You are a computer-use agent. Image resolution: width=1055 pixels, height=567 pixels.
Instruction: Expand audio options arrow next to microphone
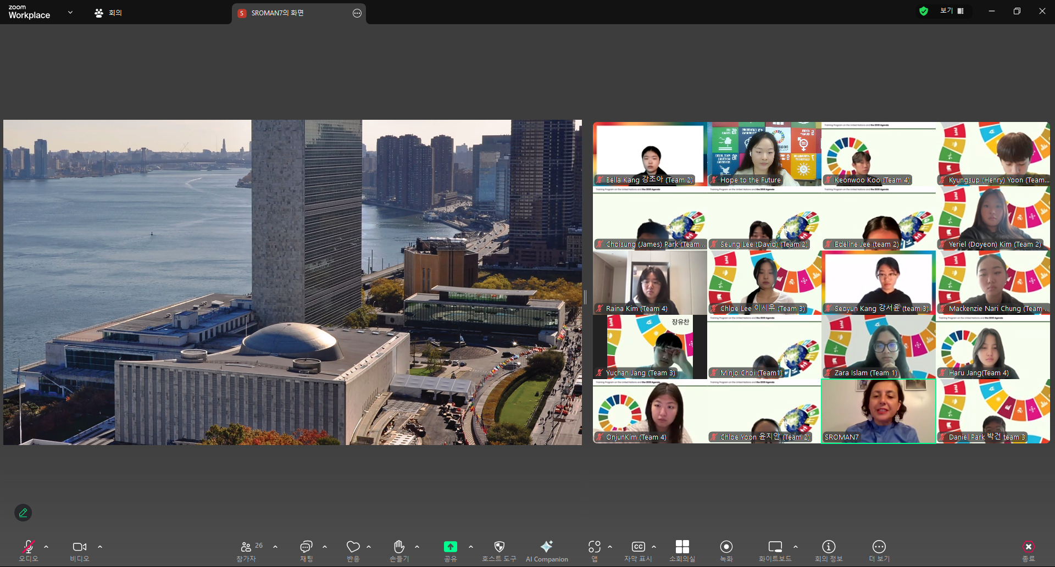[x=46, y=547]
